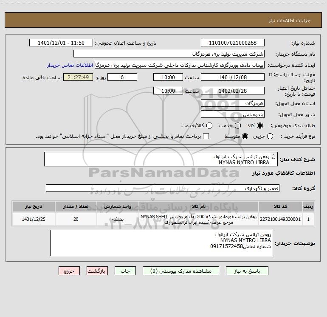Image resolution: width=327 pixels, height=317 pixels.
Task: Click the days remaining field showing 6
Action: pos(122,77)
